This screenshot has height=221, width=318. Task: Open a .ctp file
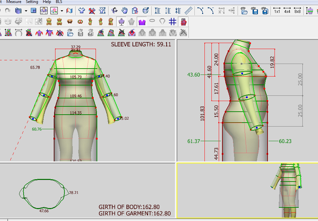70,32
